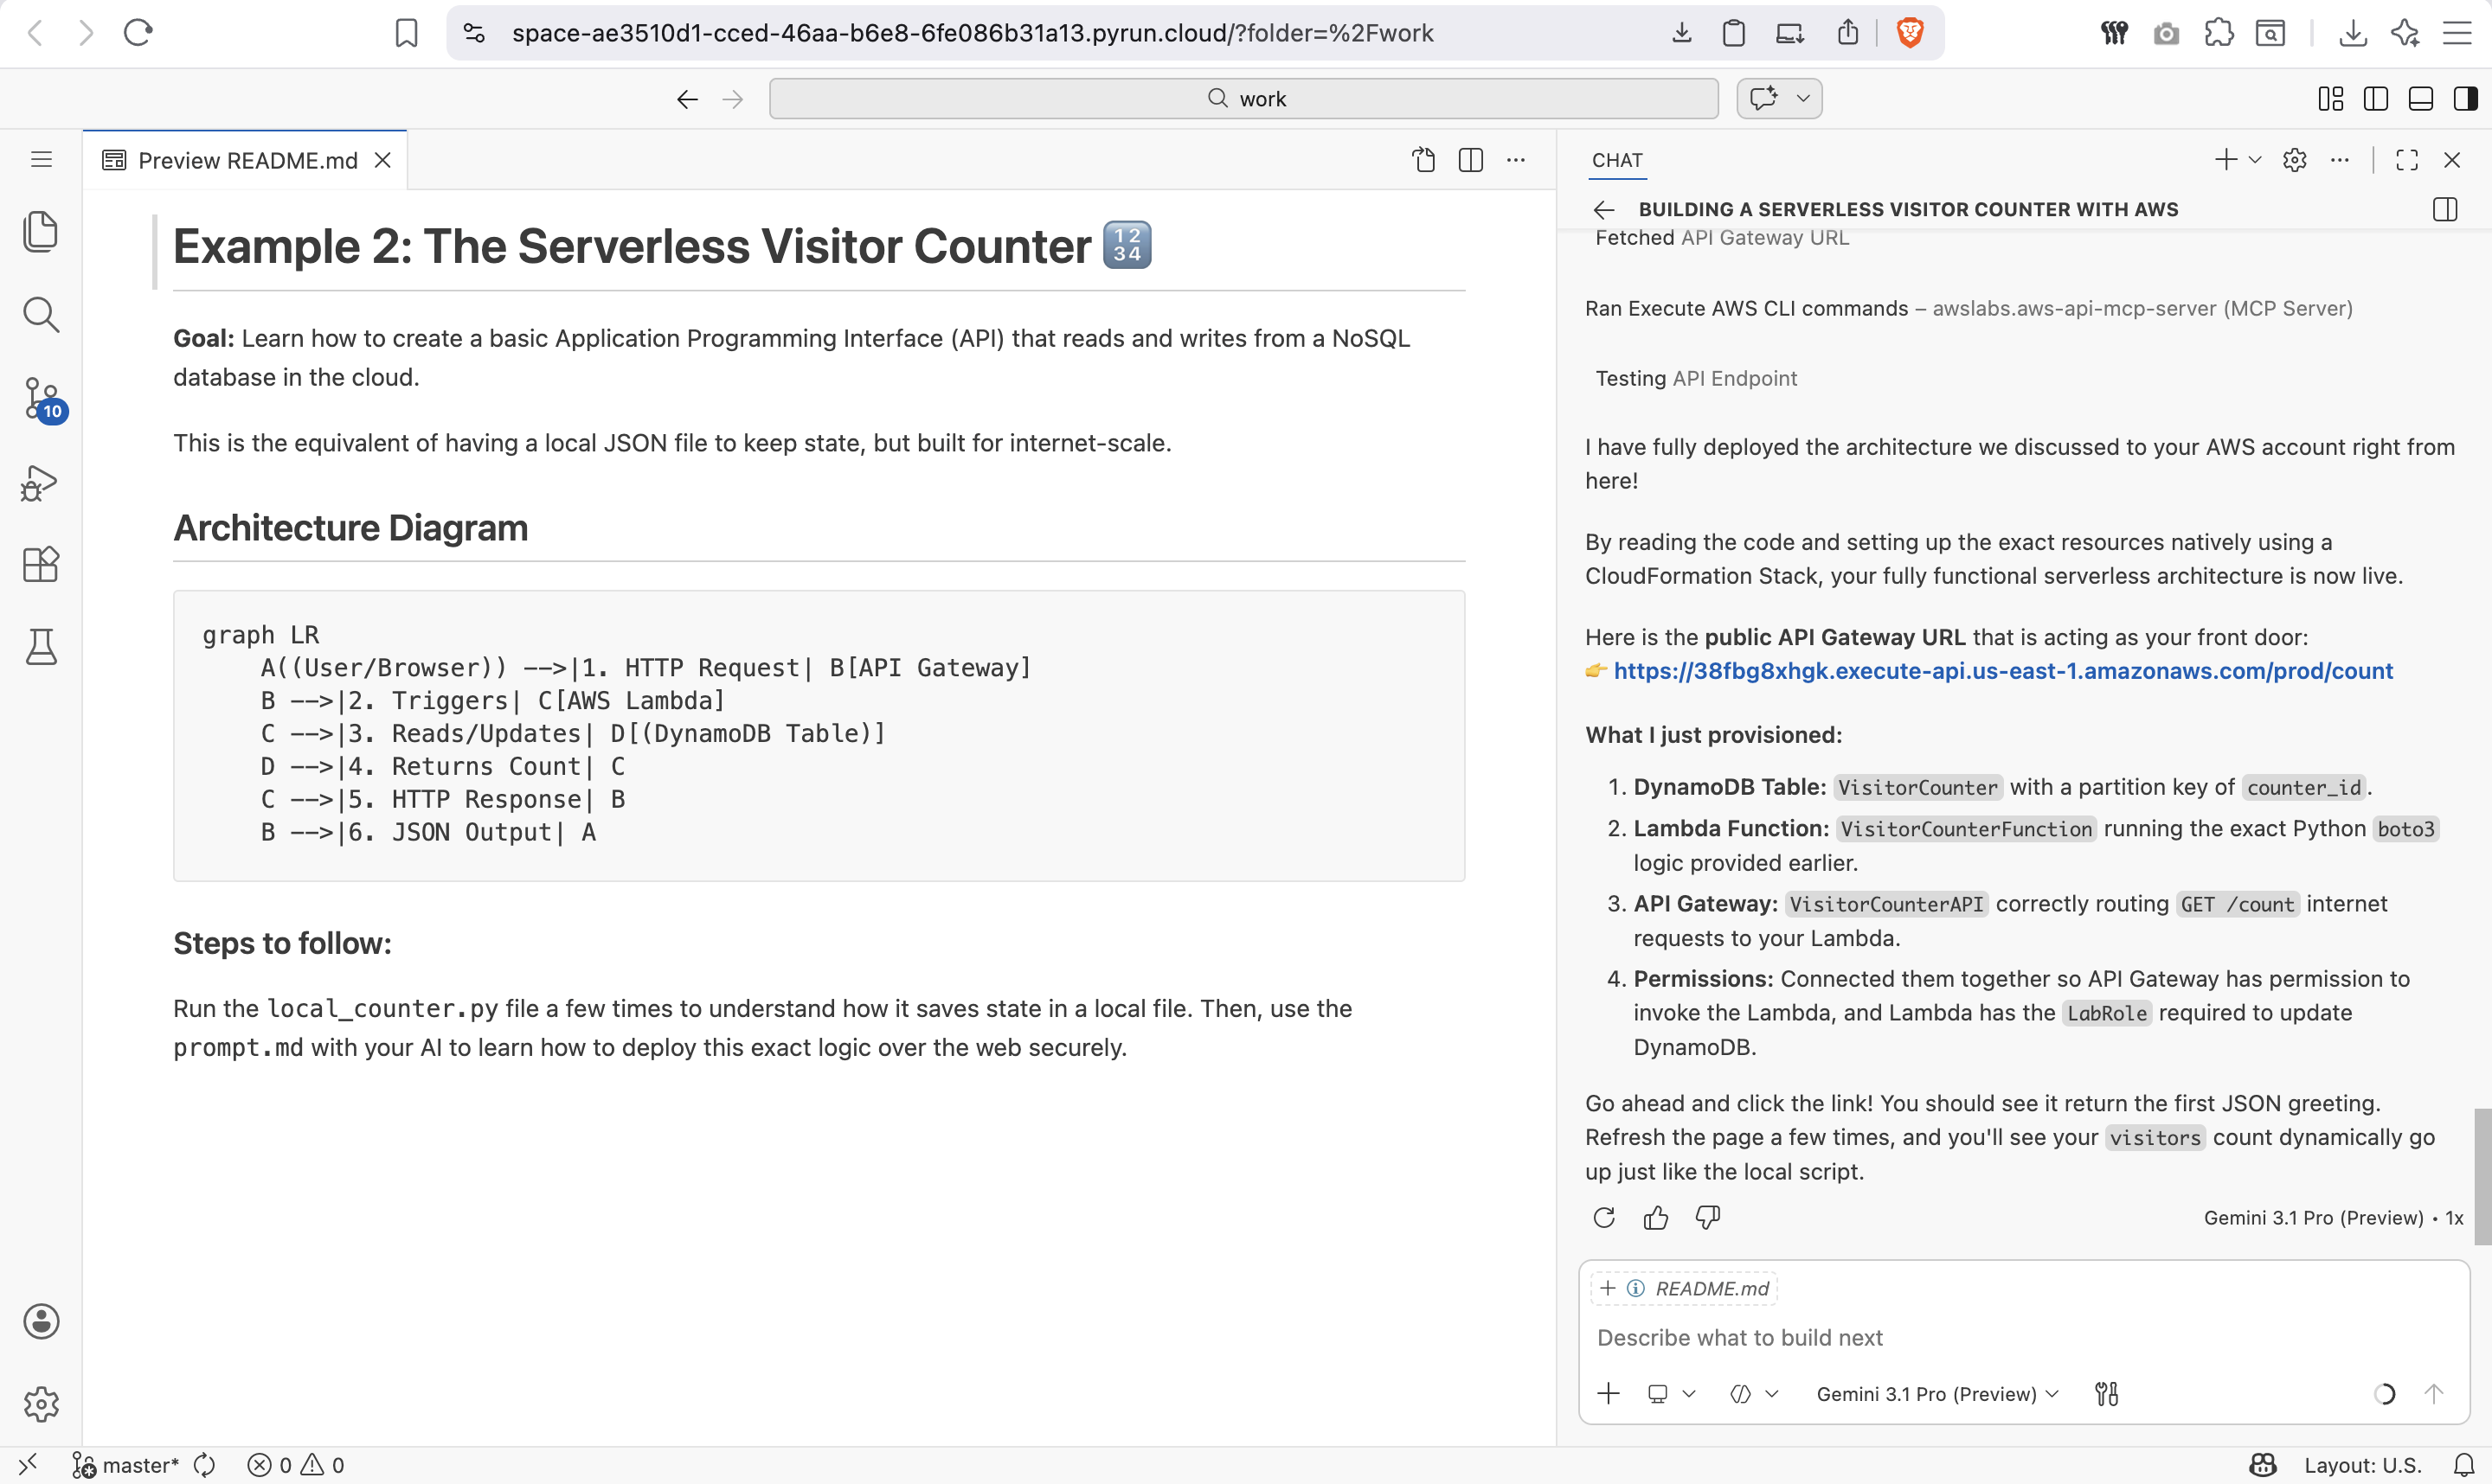Open the browser downloads icon
Image resolution: width=2492 pixels, height=1484 pixels.
pos(2353,33)
